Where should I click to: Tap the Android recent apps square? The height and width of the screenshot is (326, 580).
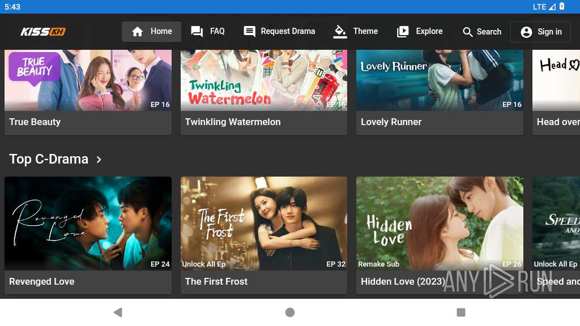(461, 312)
